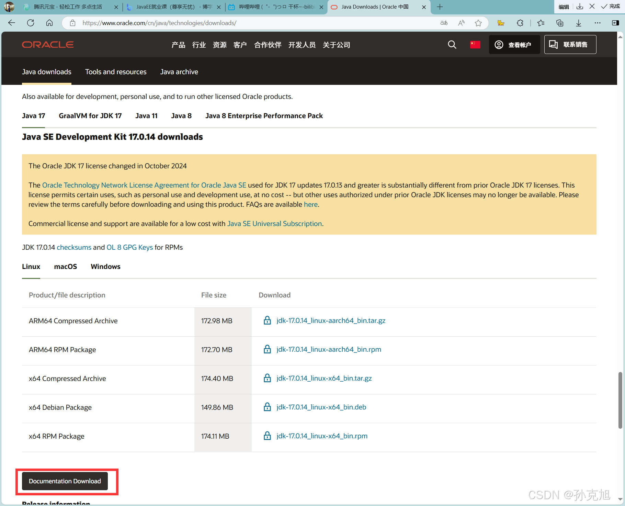The width and height of the screenshot is (625, 506).
Task: Start read aloud in address bar
Action: pyautogui.click(x=461, y=23)
